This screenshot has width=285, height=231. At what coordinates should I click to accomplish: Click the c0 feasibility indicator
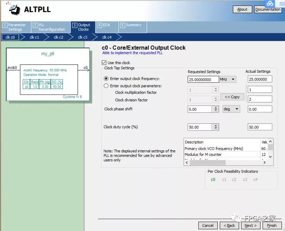213,180
